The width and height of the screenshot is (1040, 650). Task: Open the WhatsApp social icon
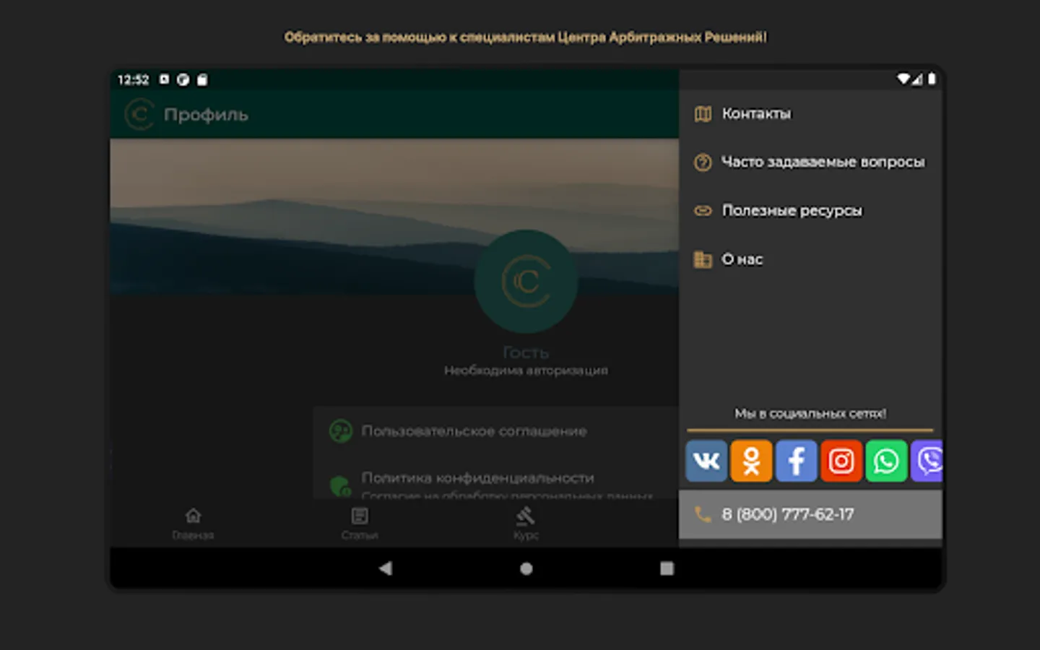[x=885, y=461]
